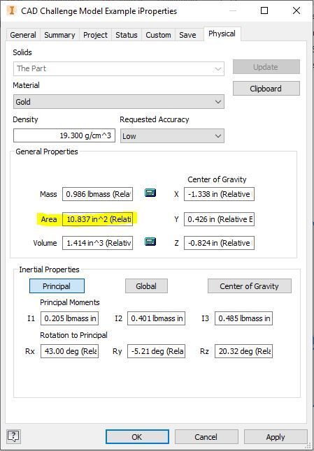
Task: Select the Principal inertial properties button
Action: (57, 286)
